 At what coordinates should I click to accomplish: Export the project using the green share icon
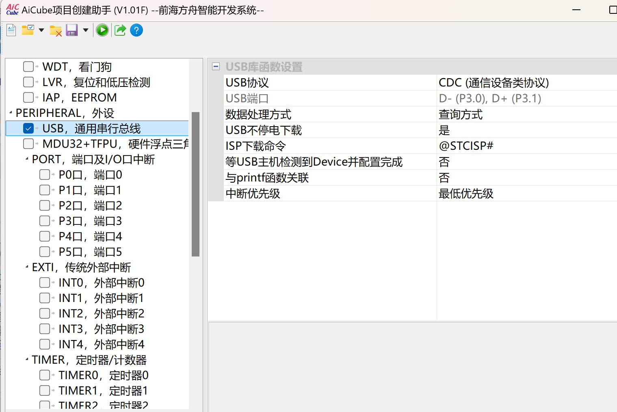coord(120,30)
